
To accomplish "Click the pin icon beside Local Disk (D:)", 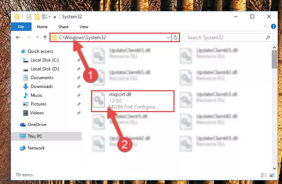I will click(x=78, y=69).
